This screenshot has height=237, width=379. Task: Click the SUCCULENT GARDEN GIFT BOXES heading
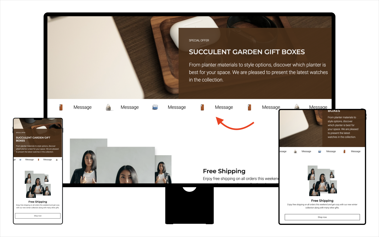247,52
